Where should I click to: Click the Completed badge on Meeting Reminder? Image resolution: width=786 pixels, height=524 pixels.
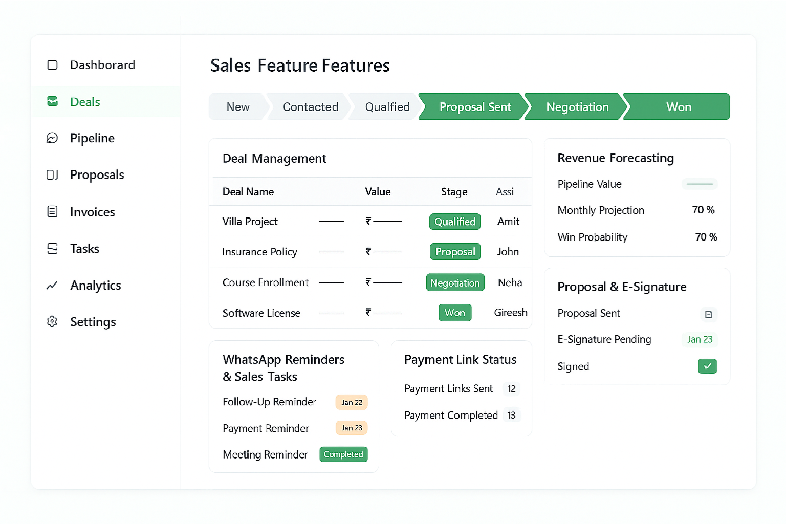[343, 454]
